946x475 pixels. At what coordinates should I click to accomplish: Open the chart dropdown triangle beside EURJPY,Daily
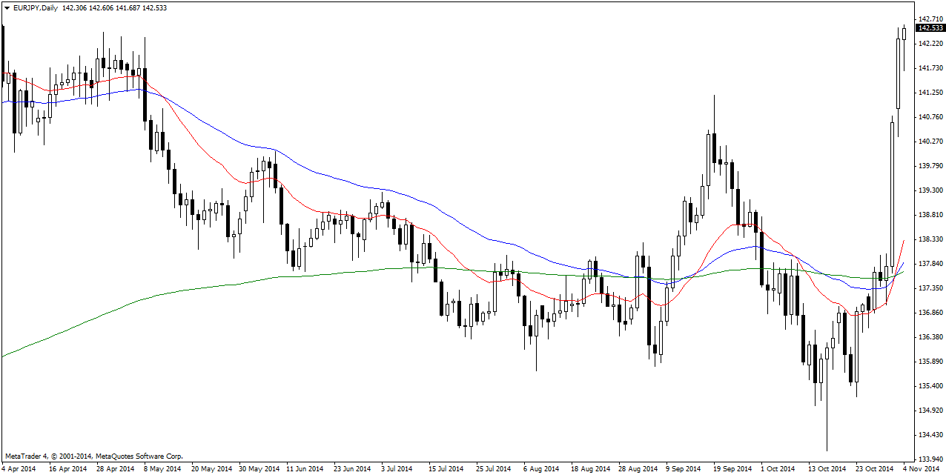(x=6, y=7)
